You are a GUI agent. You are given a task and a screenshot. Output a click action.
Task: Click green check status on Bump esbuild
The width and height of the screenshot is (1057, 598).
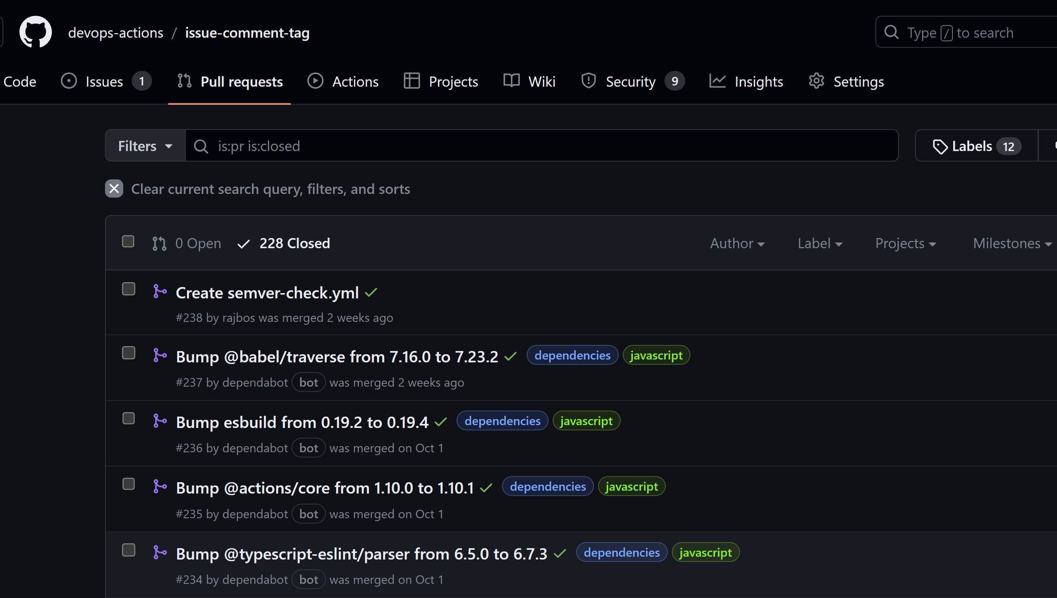440,422
